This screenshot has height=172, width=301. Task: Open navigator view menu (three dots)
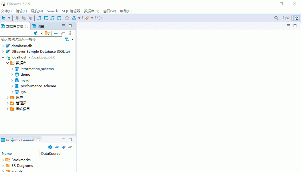(70, 33)
